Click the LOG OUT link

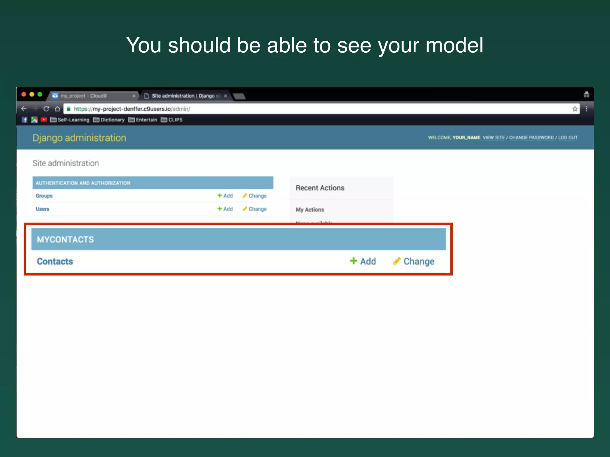pyautogui.click(x=568, y=137)
